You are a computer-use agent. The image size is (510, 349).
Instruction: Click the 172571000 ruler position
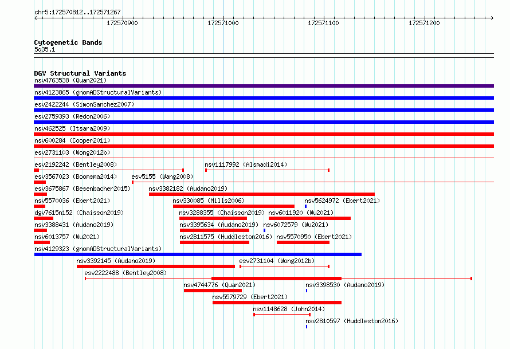click(x=223, y=23)
